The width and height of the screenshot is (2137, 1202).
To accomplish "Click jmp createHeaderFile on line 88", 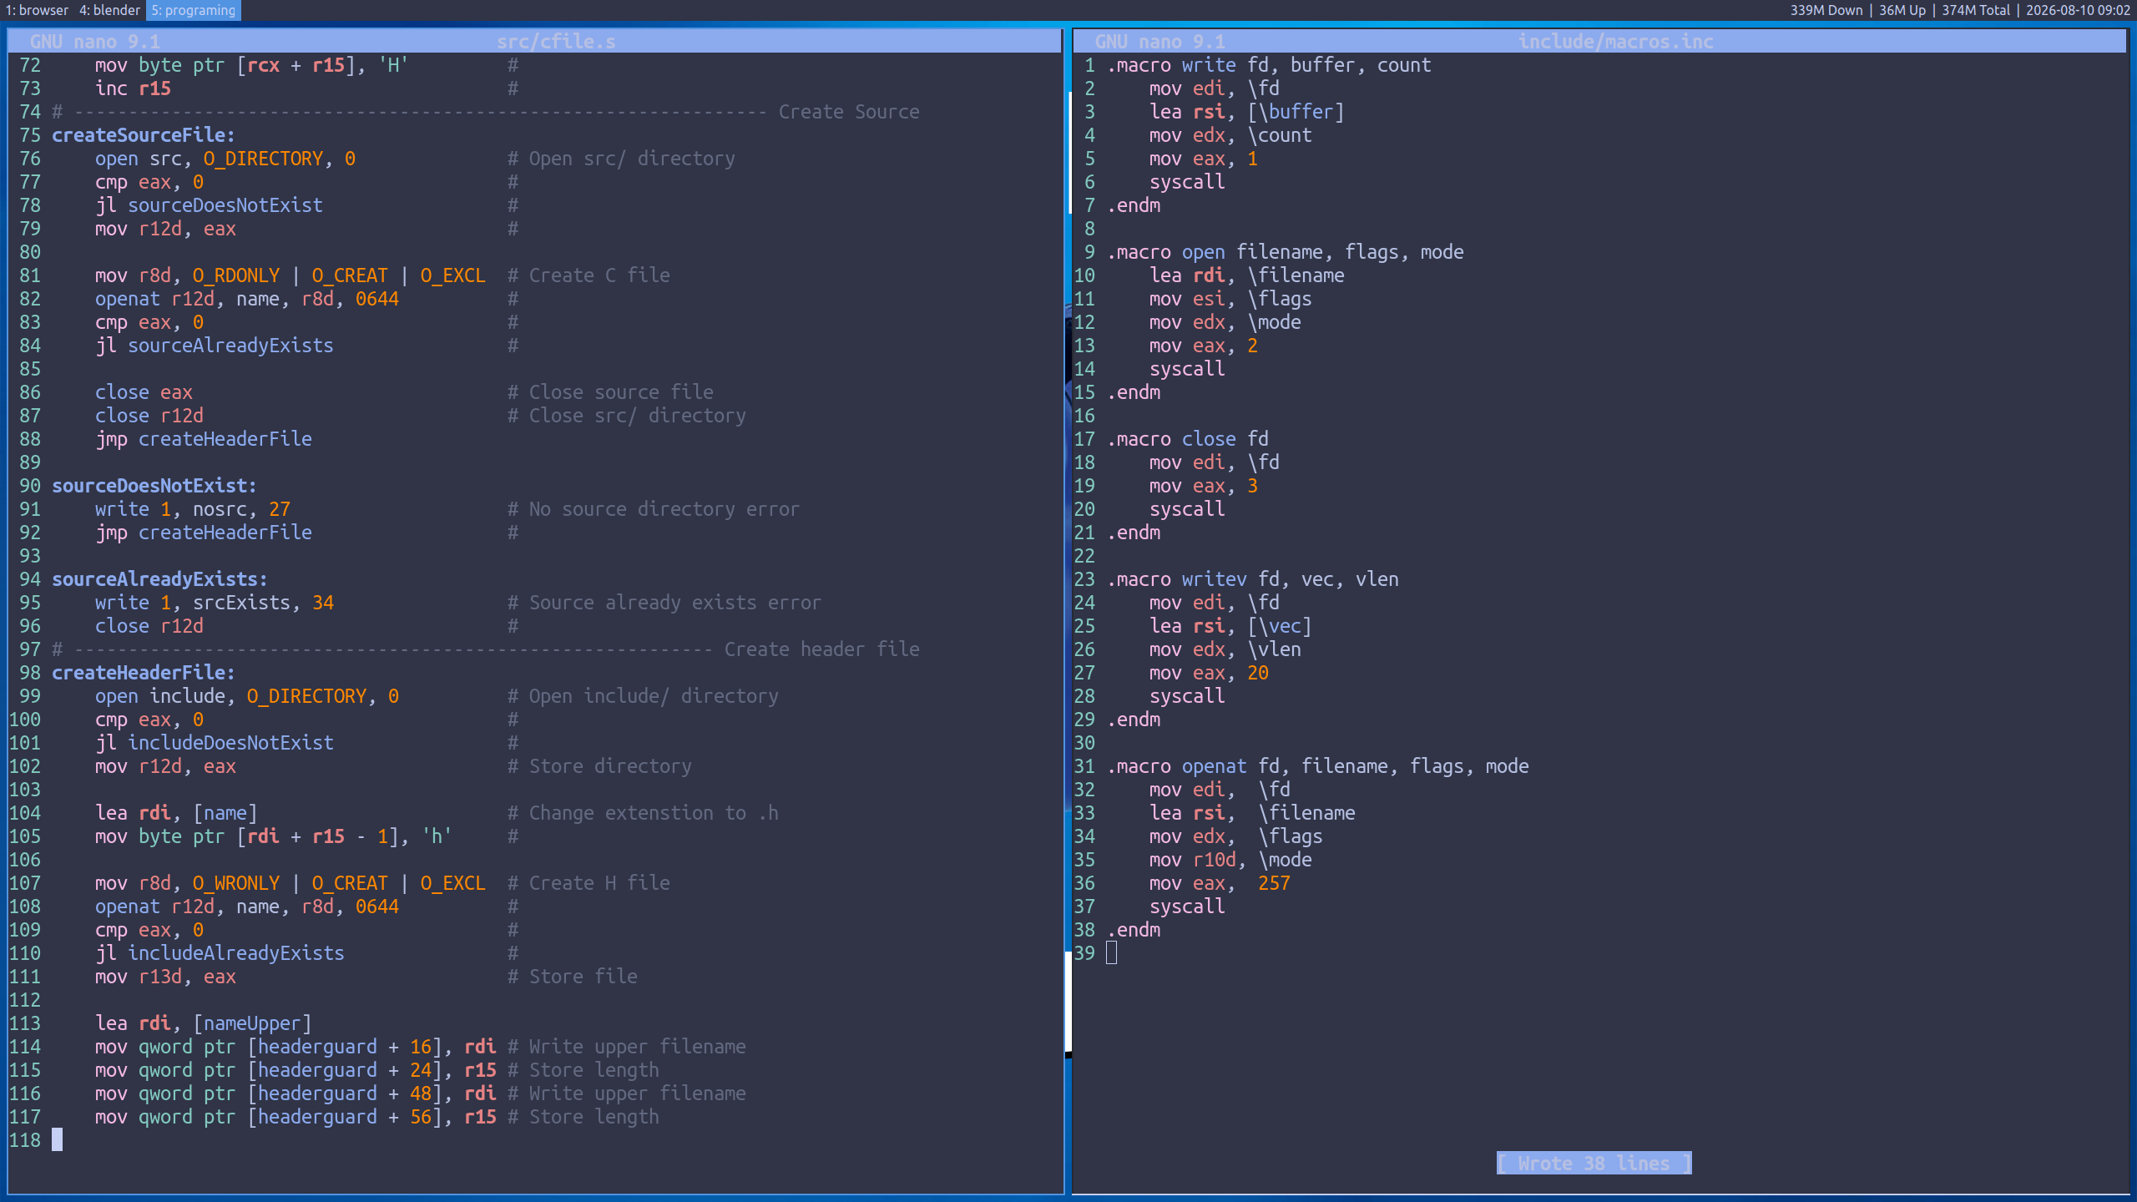I will click(203, 439).
